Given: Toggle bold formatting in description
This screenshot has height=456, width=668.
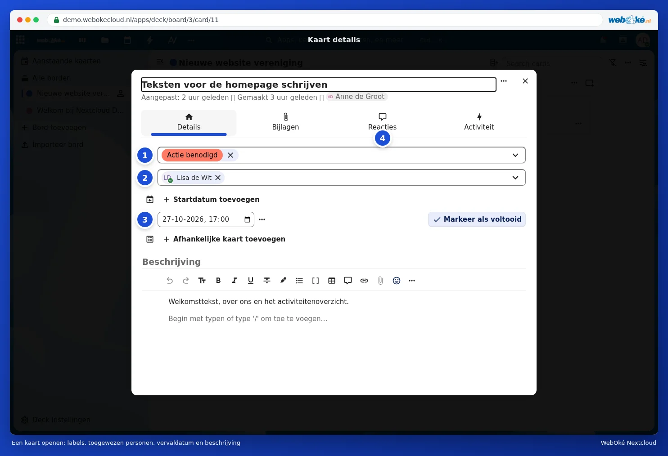Looking at the screenshot, I should 218,281.
